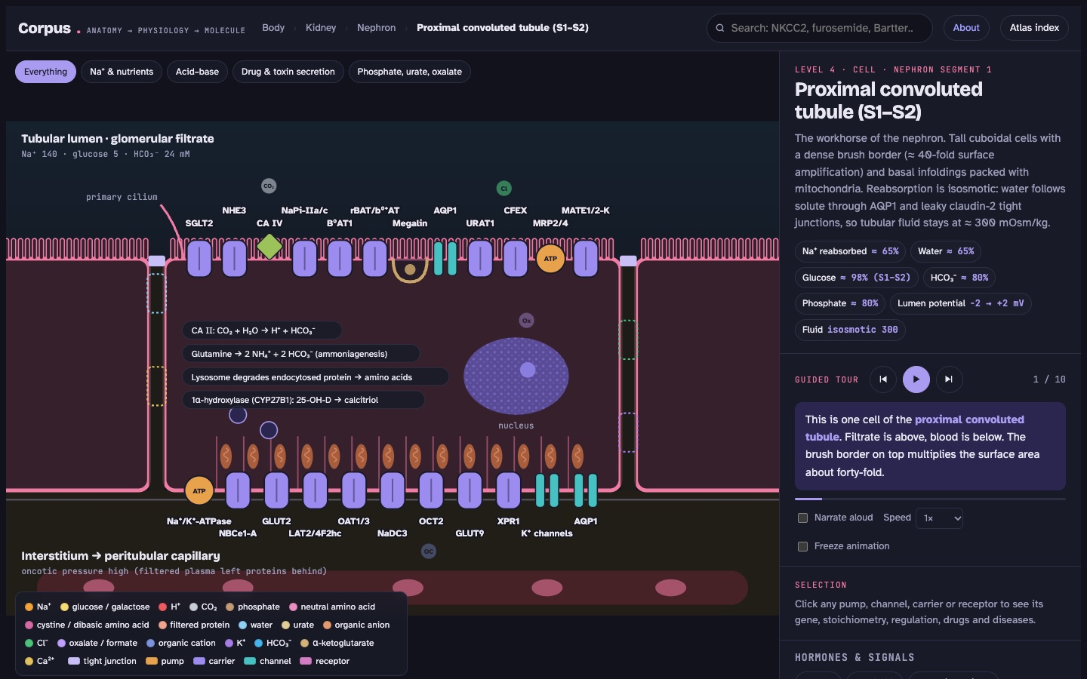Click the K⁺ channels icon
Viewport: 1087px width, 679px height.
[x=547, y=490]
